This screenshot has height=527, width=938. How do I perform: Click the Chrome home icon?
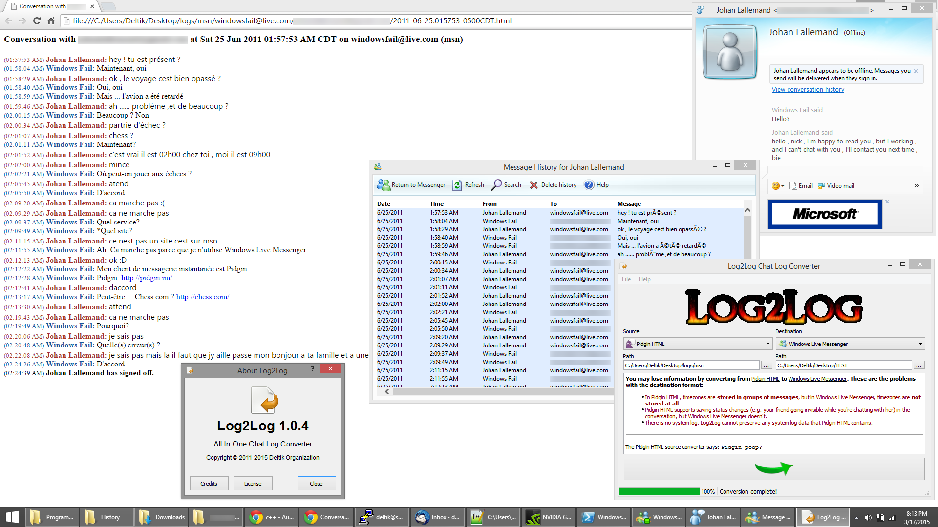(x=51, y=20)
